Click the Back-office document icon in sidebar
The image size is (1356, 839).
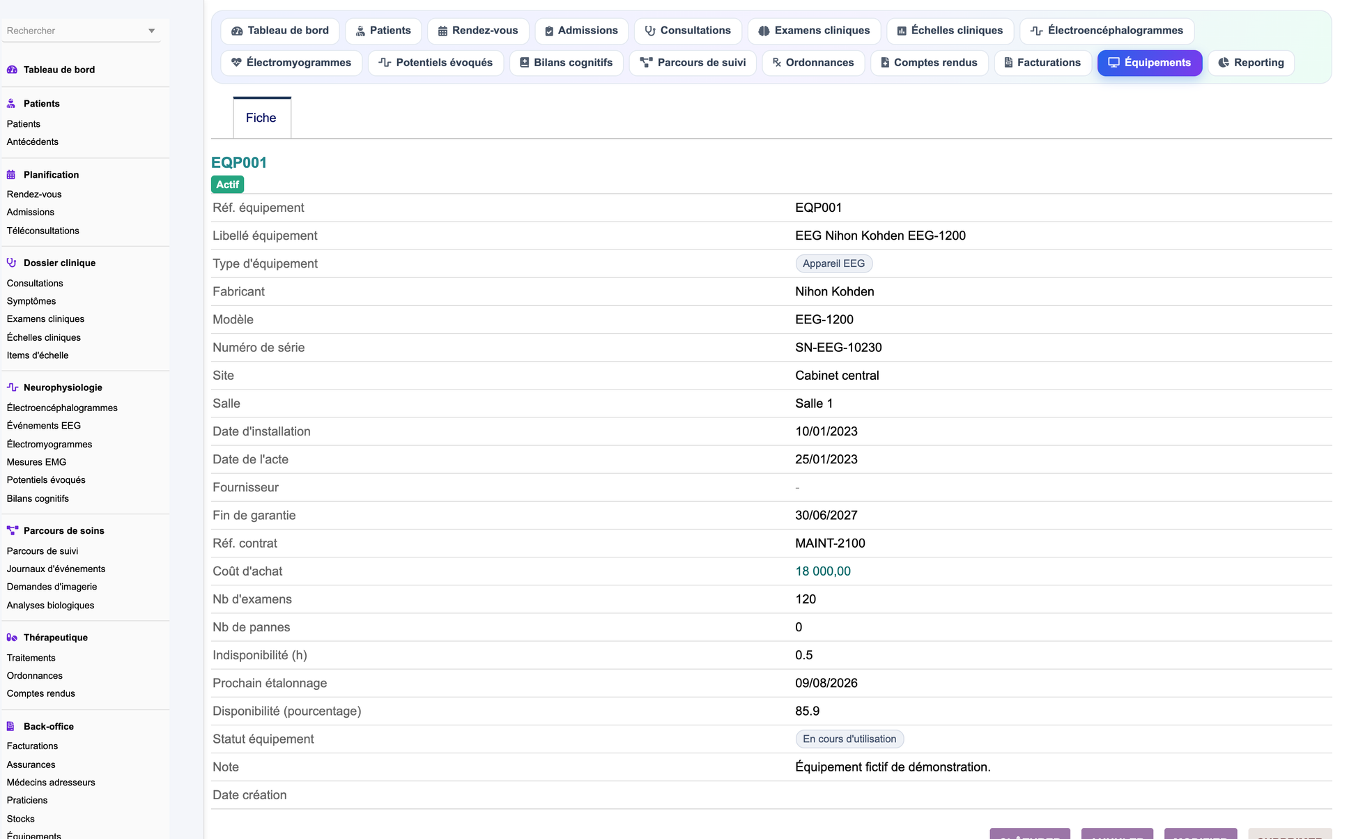(10, 726)
